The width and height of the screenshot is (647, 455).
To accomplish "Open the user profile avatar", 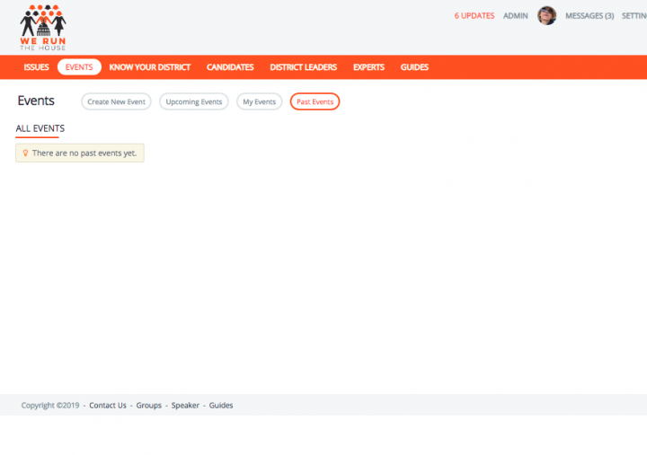I will pos(546,15).
